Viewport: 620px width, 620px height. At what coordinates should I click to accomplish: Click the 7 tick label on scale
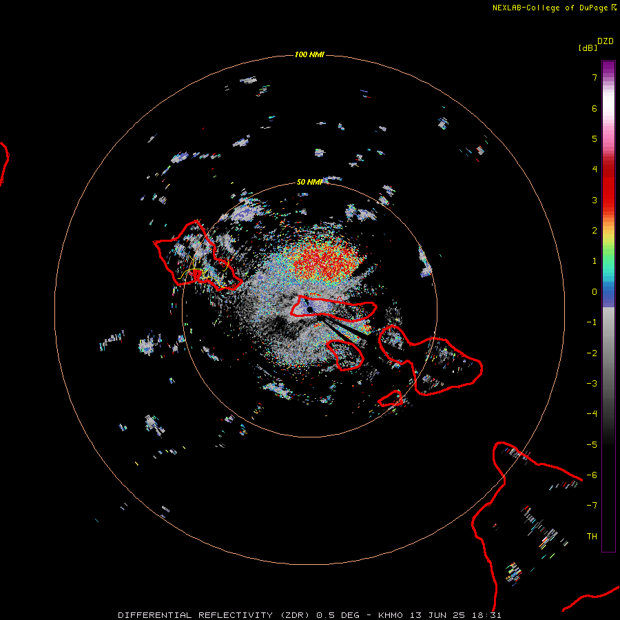pos(595,77)
